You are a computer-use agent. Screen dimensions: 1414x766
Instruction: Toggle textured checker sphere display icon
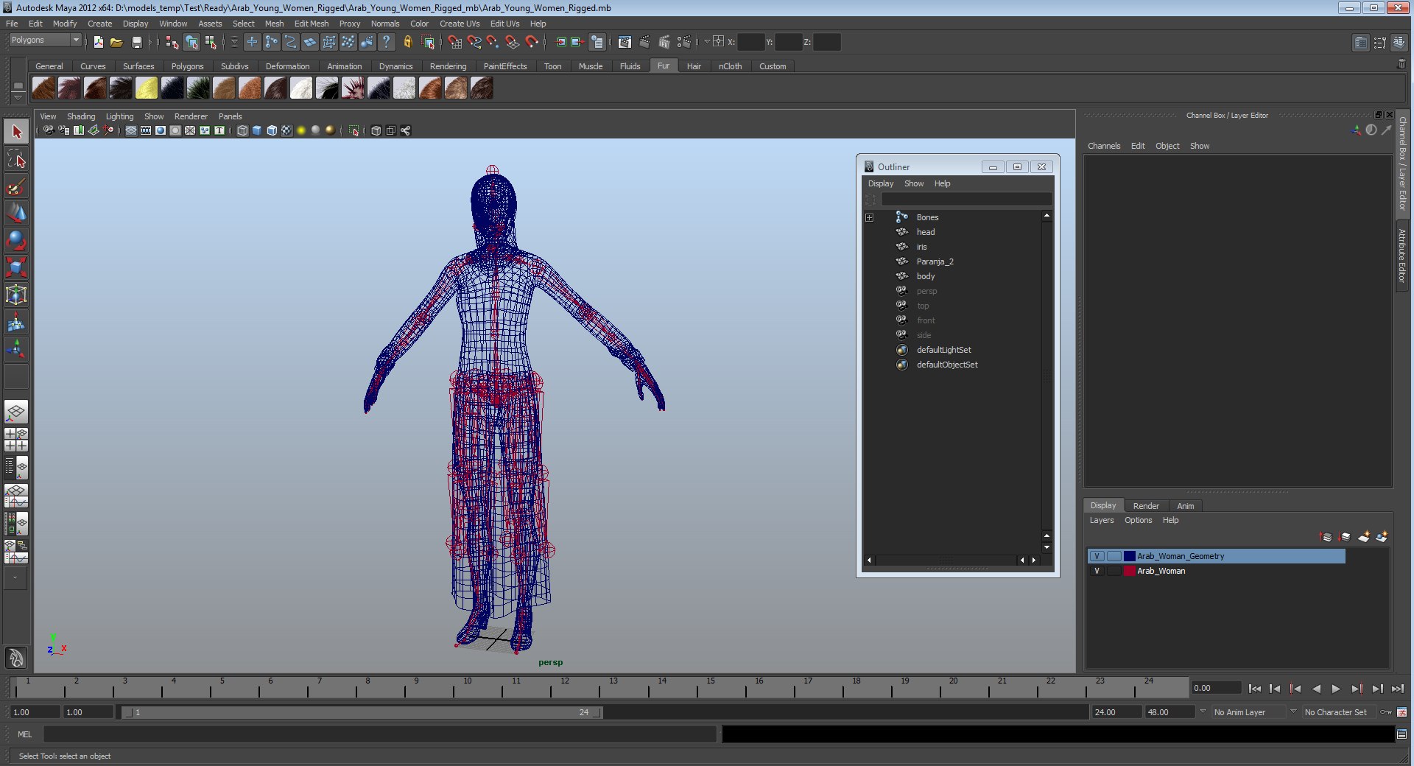[286, 130]
